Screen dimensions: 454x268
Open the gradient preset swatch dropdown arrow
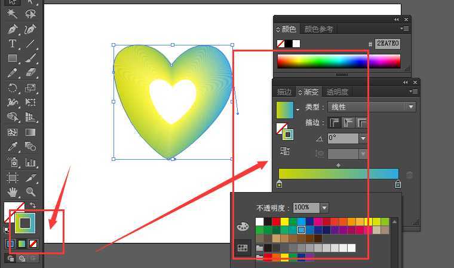[297, 110]
